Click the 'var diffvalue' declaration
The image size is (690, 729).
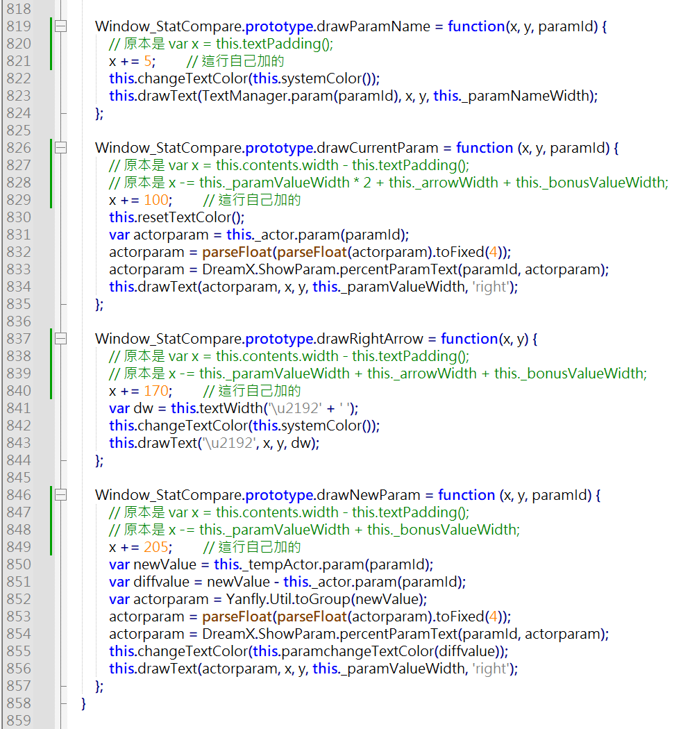[x=149, y=582]
